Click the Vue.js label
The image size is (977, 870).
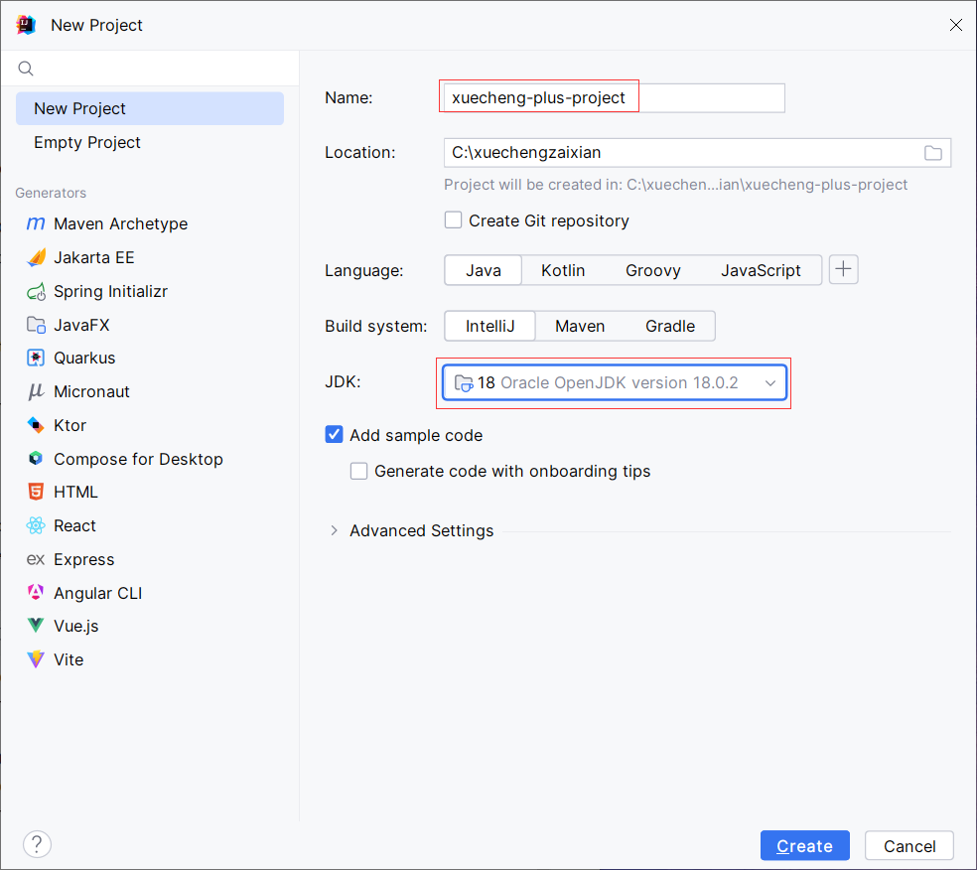pyautogui.click(x=76, y=626)
